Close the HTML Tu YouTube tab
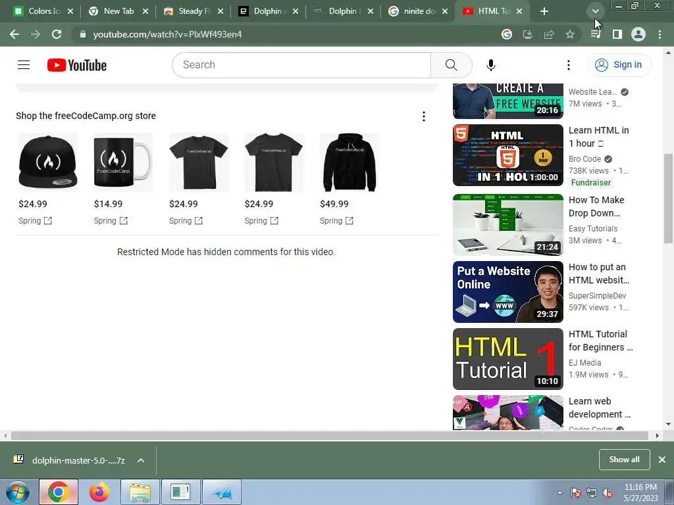 (x=519, y=12)
